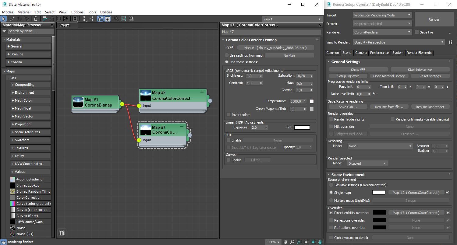Open the Options menu

[x=77, y=12]
